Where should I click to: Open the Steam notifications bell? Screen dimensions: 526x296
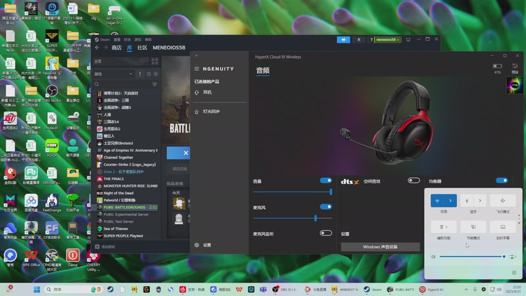click(x=358, y=39)
